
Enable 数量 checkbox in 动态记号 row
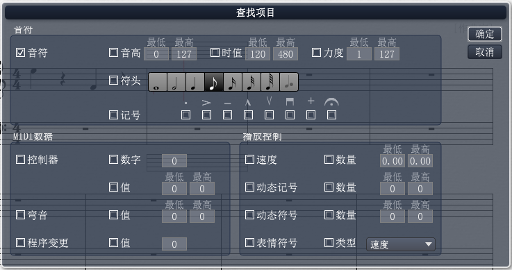[x=329, y=187]
